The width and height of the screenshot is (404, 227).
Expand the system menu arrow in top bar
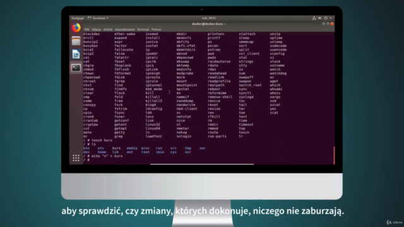pos(331,18)
